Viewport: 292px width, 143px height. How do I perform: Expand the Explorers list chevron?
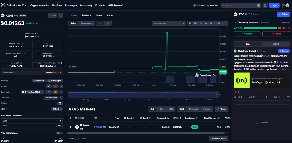point(61,98)
